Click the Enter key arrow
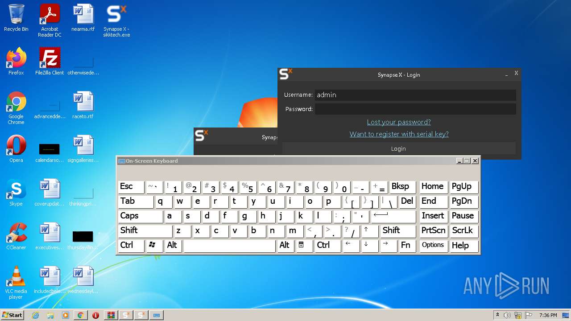This screenshot has height=321, width=571. [x=393, y=216]
